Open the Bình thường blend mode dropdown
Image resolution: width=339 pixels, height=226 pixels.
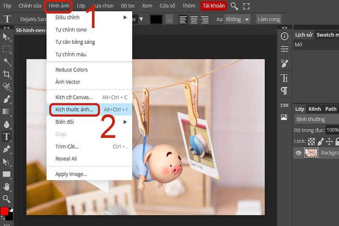tap(317, 120)
